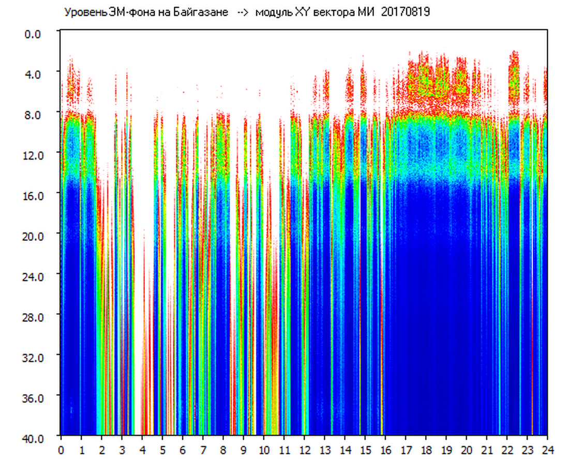The width and height of the screenshot is (567, 465).
Task: Click hour 8 tick label on the bottom axis
Action: pos(223,450)
